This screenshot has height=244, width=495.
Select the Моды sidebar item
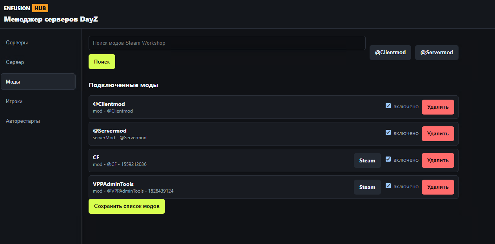pos(38,82)
